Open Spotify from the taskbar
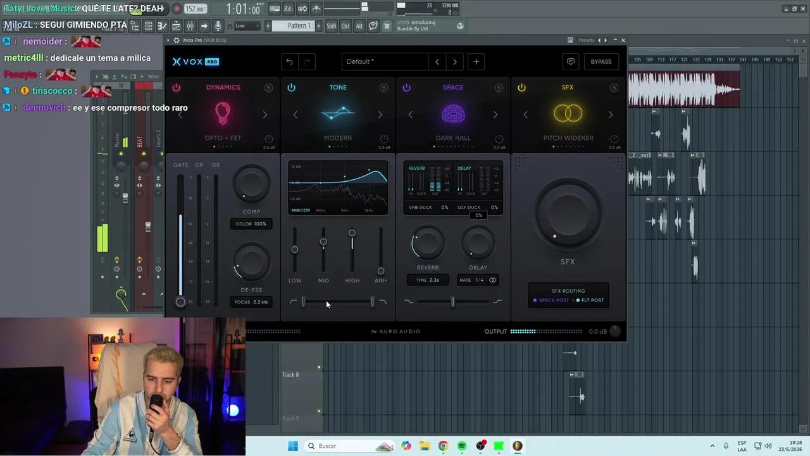 (x=462, y=446)
